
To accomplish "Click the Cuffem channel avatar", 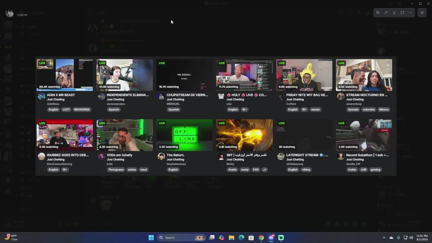I will [x=281, y=97].
